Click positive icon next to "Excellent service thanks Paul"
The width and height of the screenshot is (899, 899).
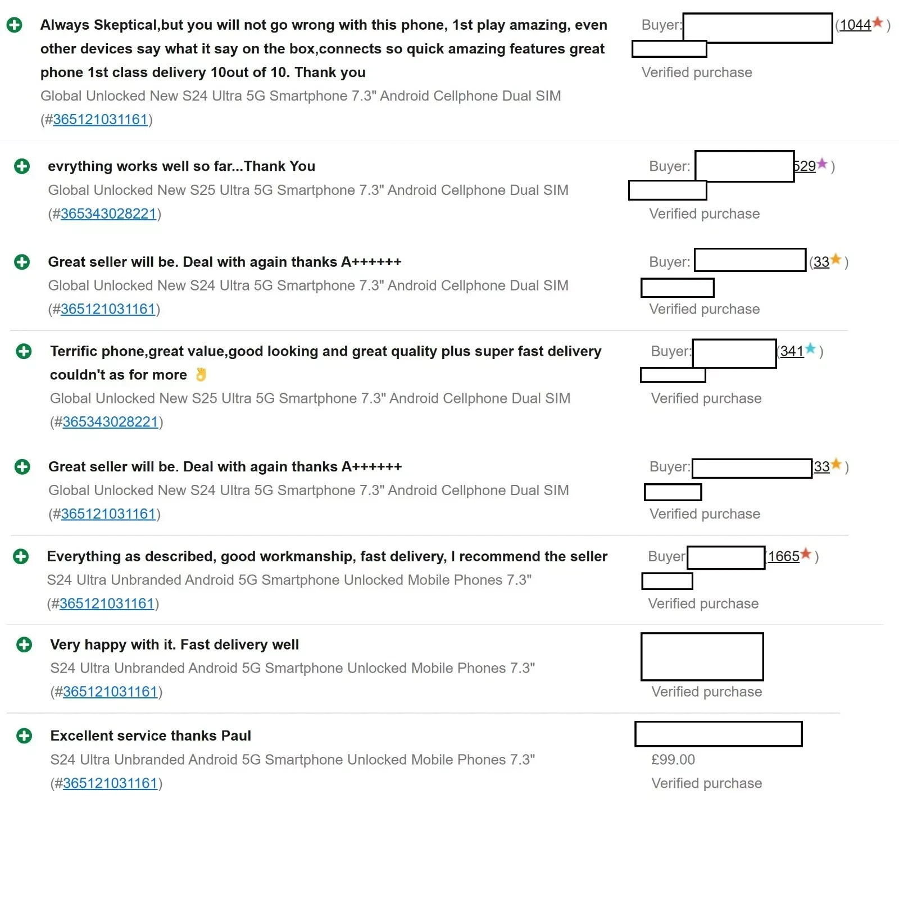[24, 736]
